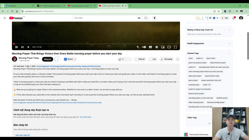Open the YouTube hamburger guide menu
Image resolution: width=249 pixels, height=140 pixels.
pos(5,18)
